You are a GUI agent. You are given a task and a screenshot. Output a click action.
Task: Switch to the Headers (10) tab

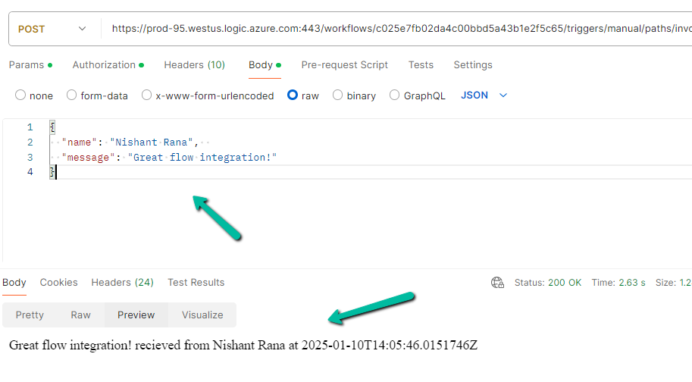pos(195,65)
